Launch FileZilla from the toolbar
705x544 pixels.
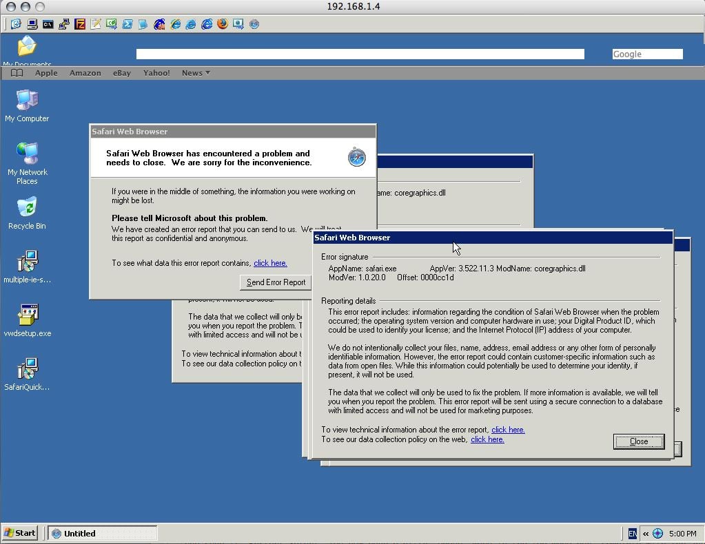click(x=80, y=24)
